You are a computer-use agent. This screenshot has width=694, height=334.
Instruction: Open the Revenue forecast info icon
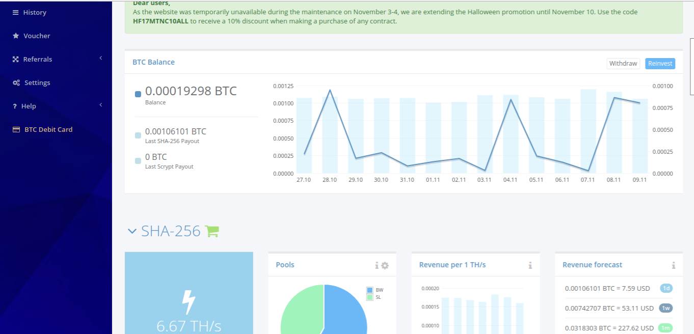point(674,265)
